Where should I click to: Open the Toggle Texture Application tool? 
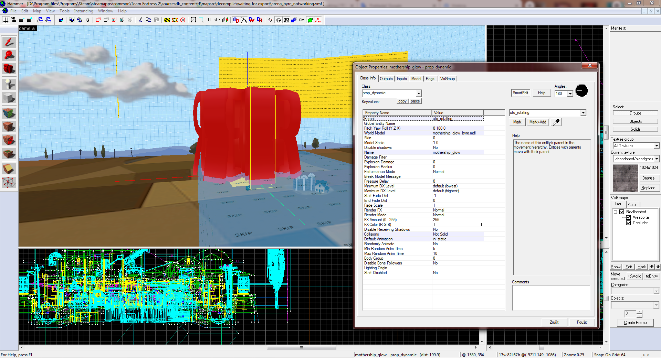click(9, 112)
